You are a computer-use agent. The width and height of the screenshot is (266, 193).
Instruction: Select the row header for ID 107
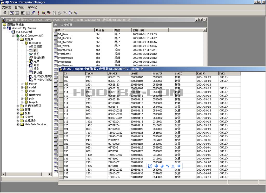[x=61, y=77]
